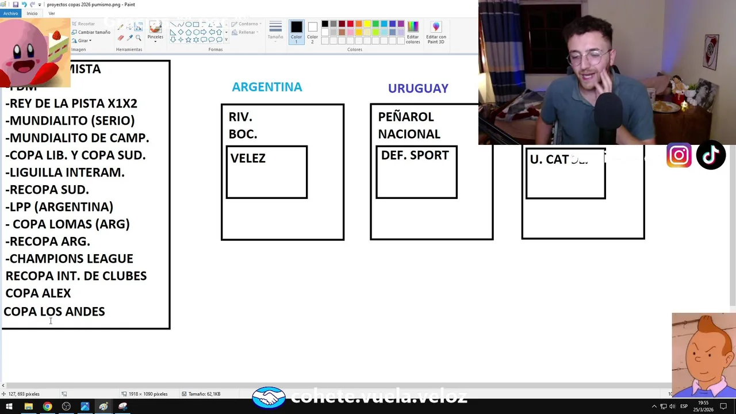Pick the purple palette swatch

point(401,24)
